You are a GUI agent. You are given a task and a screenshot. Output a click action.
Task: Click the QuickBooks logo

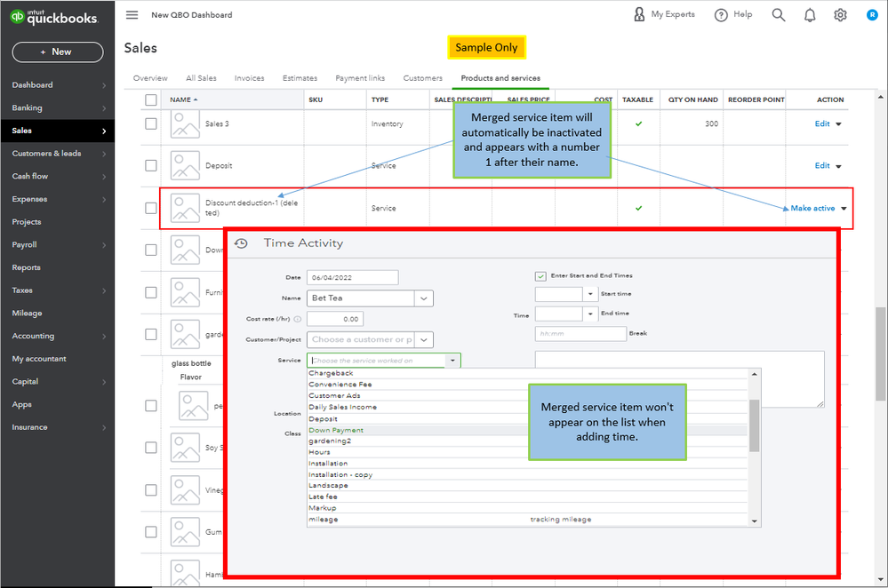click(54, 17)
